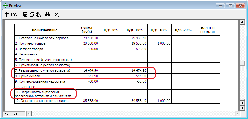Close the preview with the toolbar X icon
The image size is (248, 119).
click(x=56, y=15)
